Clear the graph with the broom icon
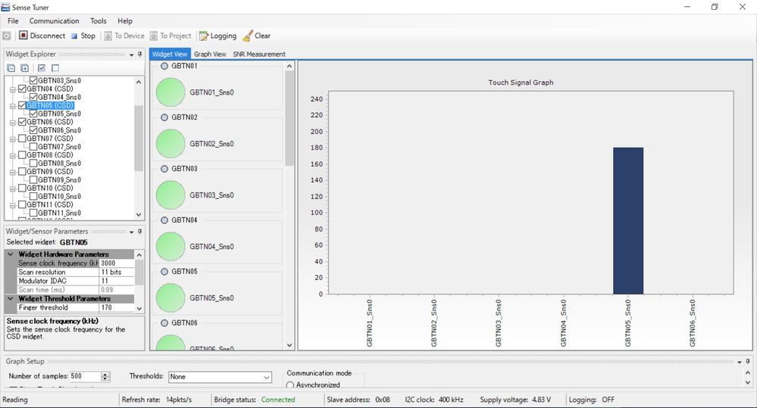The height and width of the screenshot is (408, 757). (x=256, y=36)
